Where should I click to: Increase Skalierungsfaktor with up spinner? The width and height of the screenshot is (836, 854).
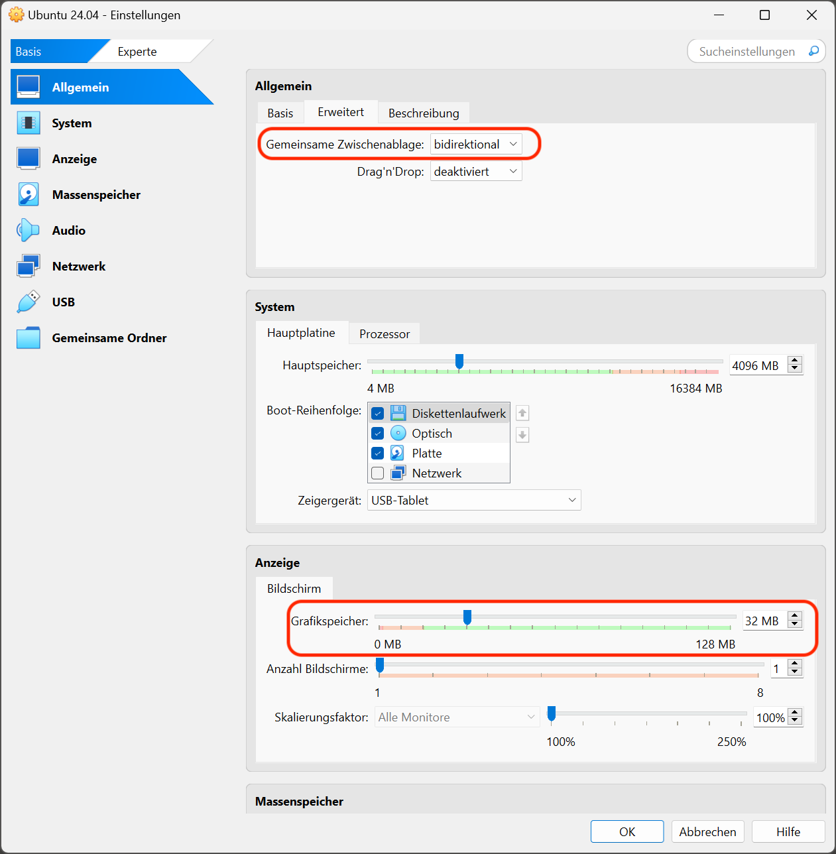pos(795,712)
